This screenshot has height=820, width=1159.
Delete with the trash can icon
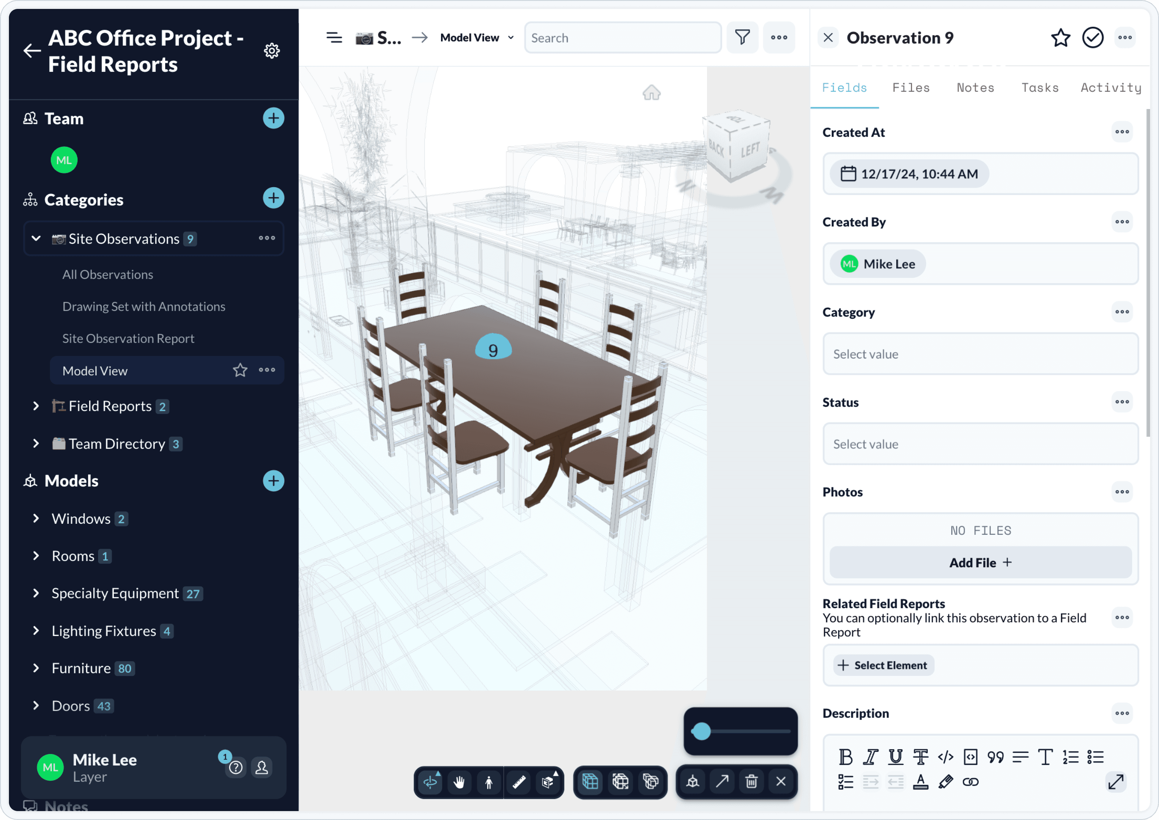[752, 782]
